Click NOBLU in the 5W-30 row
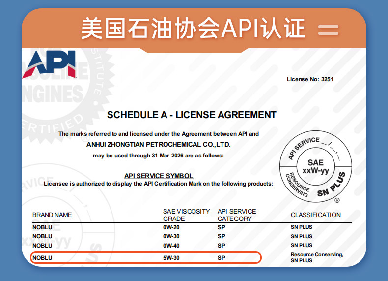388x281 pixels. 42,258
